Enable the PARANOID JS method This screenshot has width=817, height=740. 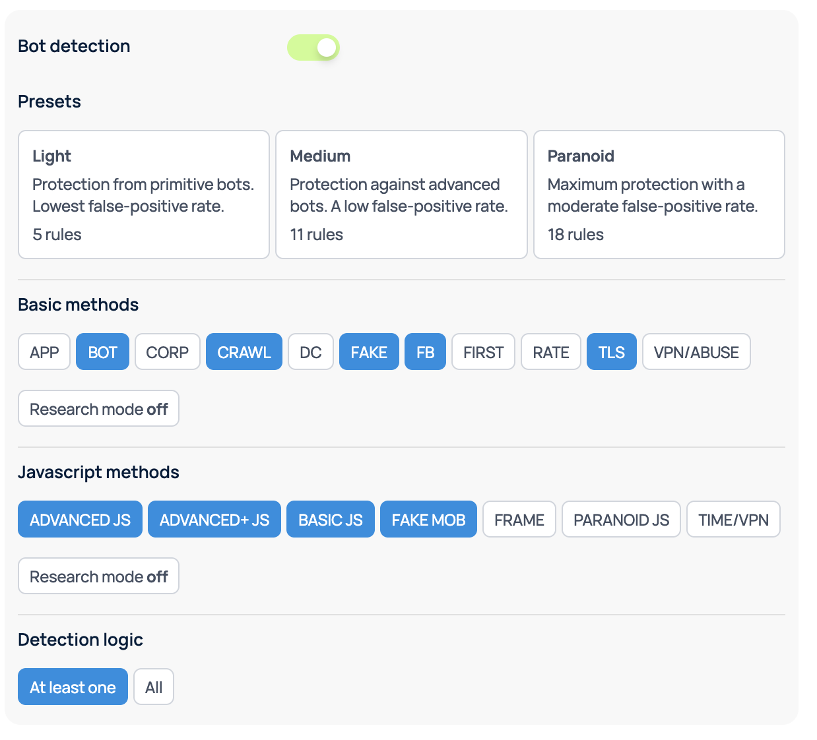[620, 520]
